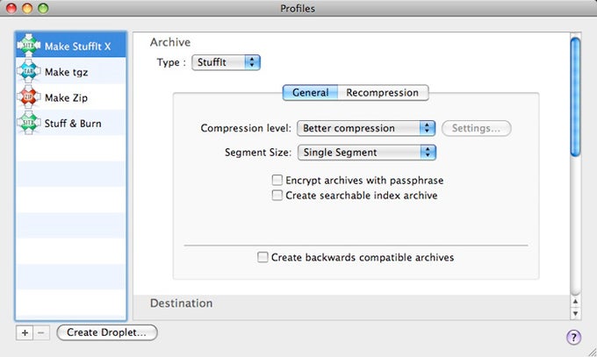
Task: Toggle Create searchable index archive
Action: tap(277, 196)
